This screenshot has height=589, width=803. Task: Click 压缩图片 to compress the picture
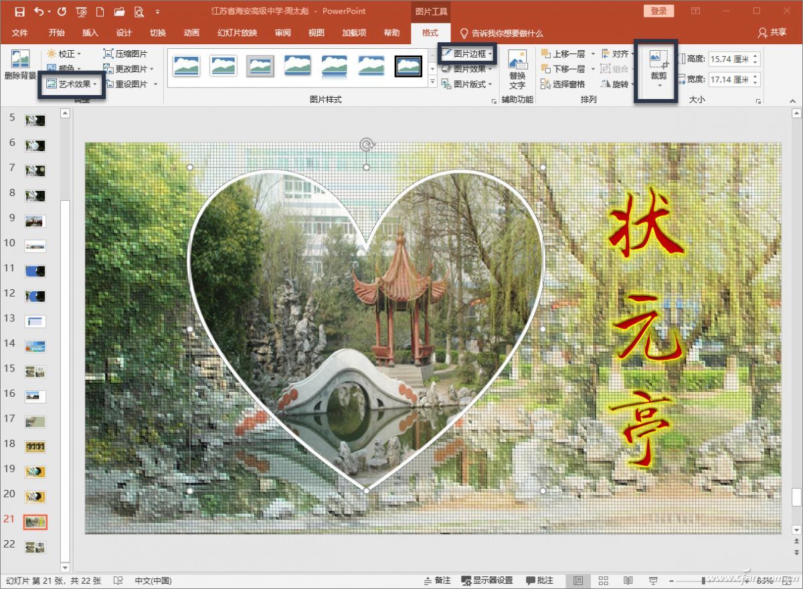point(124,53)
